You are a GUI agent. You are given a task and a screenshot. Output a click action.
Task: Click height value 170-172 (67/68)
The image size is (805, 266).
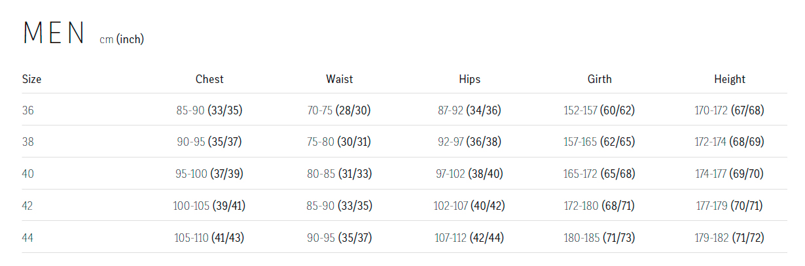pos(730,110)
